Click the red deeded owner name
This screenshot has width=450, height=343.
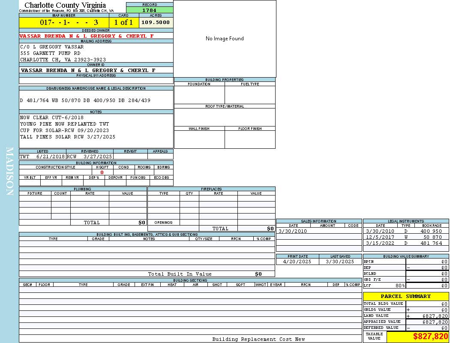click(x=87, y=36)
